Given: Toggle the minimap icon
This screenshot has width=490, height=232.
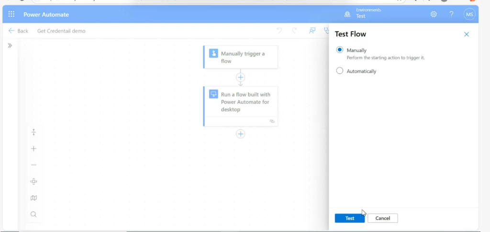Looking at the screenshot, I should [34, 198].
